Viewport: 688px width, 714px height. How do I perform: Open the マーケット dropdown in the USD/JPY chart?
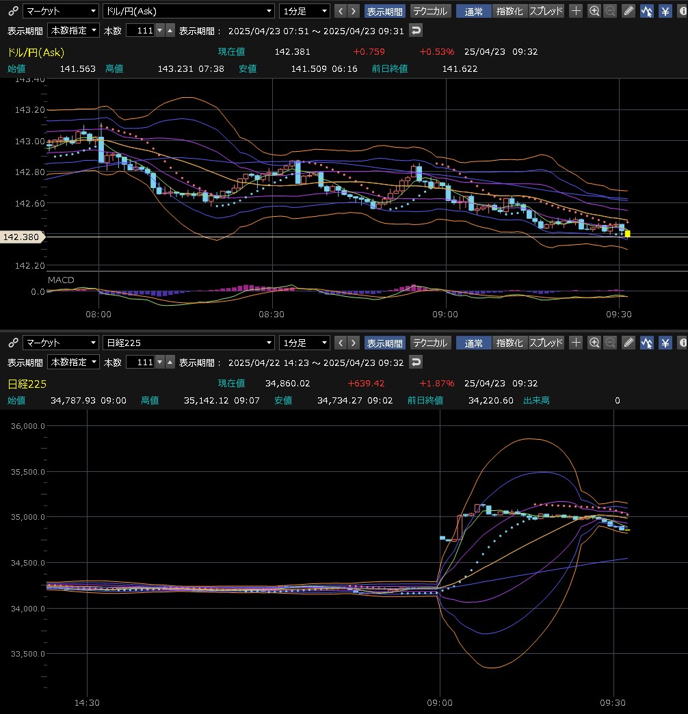click(x=61, y=11)
